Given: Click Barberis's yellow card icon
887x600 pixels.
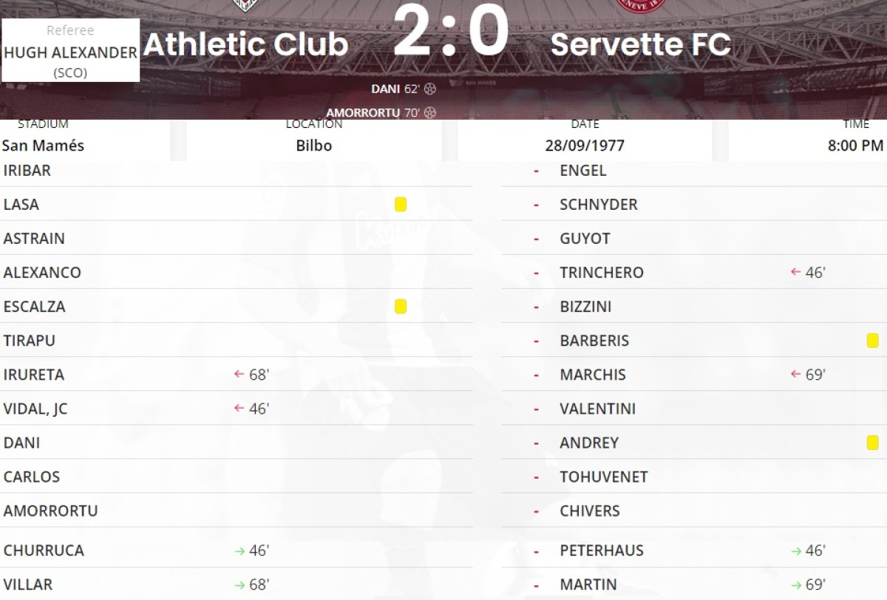Looking at the screenshot, I should [872, 341].
